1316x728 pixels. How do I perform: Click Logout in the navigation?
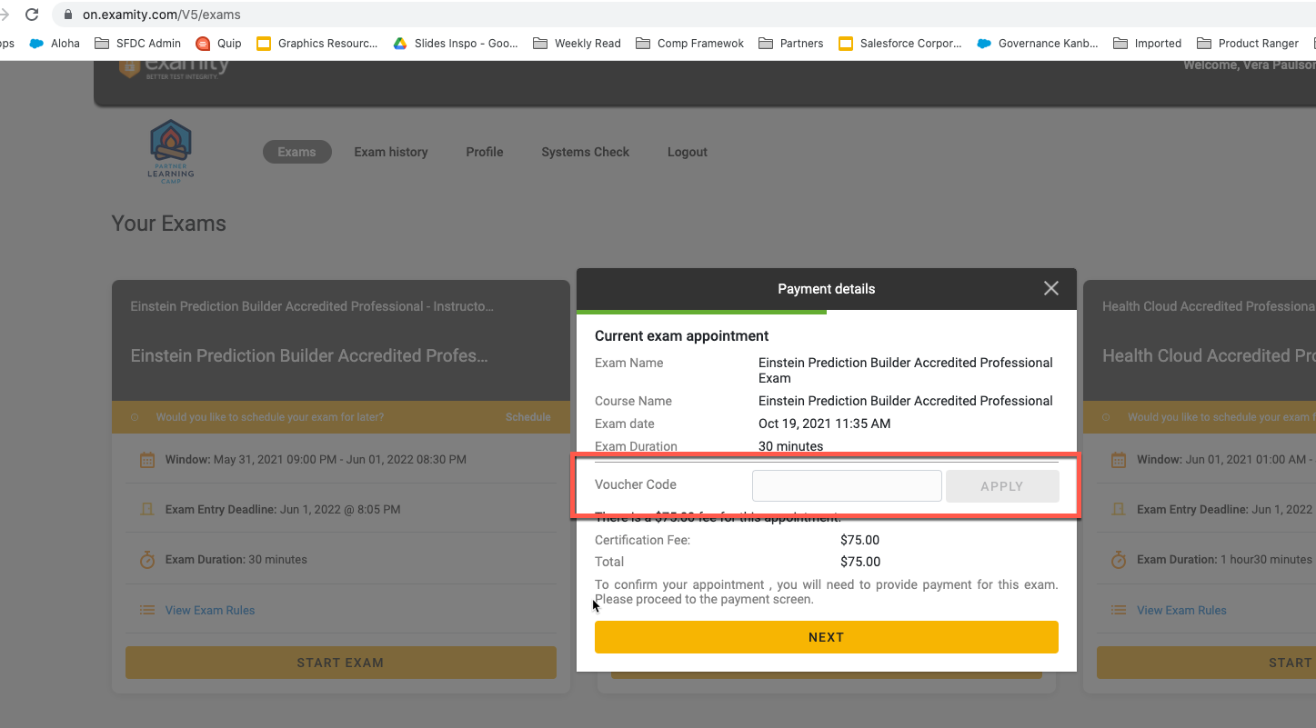pos(687,152)
